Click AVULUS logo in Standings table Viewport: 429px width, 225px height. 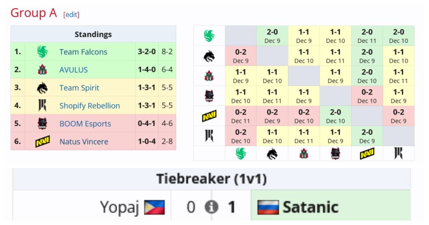[x=42, y=70]
